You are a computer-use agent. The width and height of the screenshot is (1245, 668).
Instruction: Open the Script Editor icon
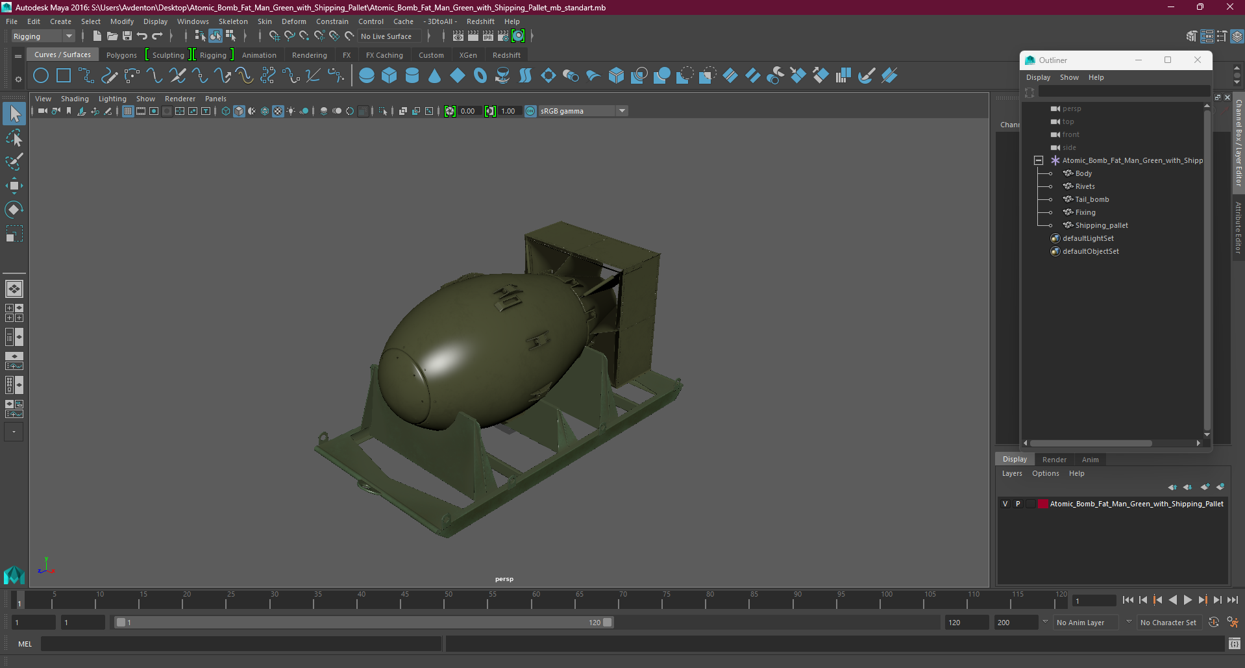point(1235,644)
